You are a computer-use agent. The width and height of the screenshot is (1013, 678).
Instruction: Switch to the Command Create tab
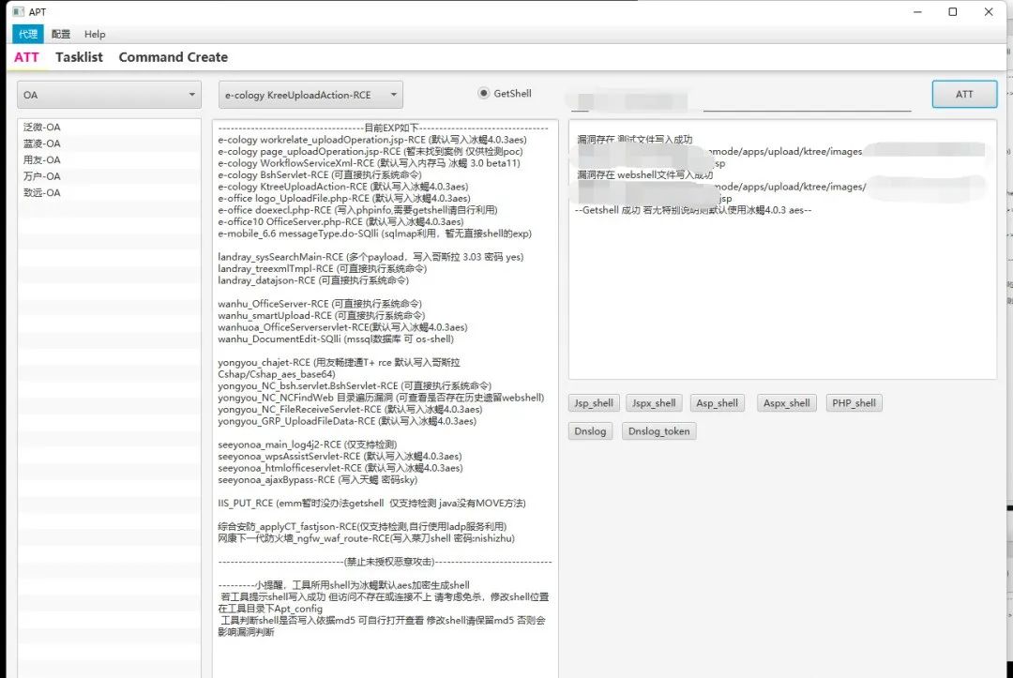coord(174,57)
